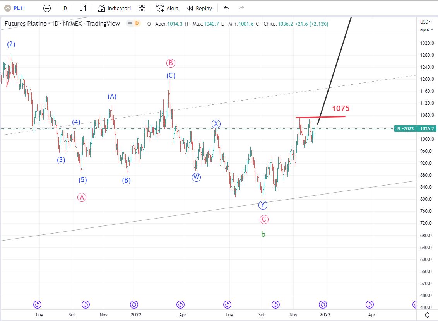Image resolution: width=438 pixels, height=321 pixels.
Task: Select the circled pink B wave label
Action: [171, 63]
